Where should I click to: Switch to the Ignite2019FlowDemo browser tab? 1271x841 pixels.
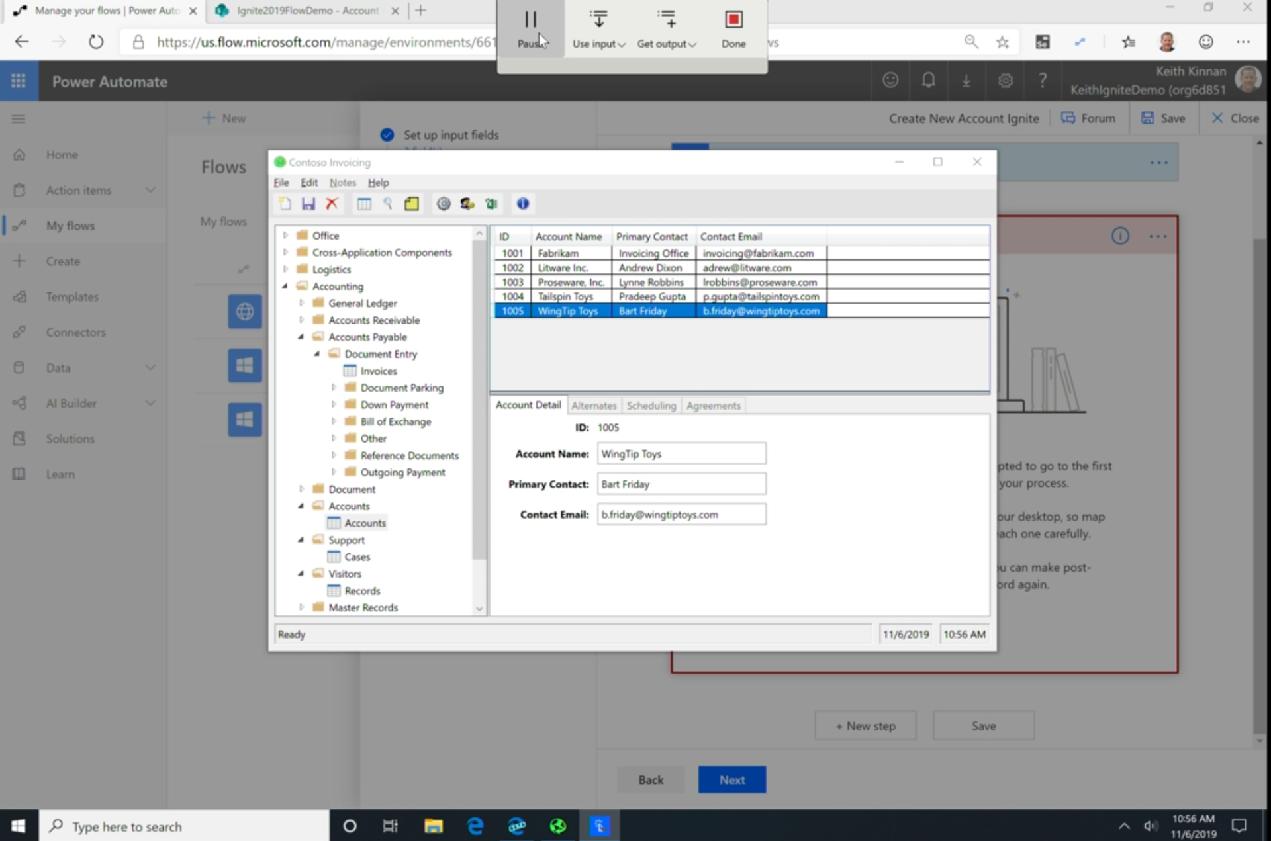pos(306,11)
